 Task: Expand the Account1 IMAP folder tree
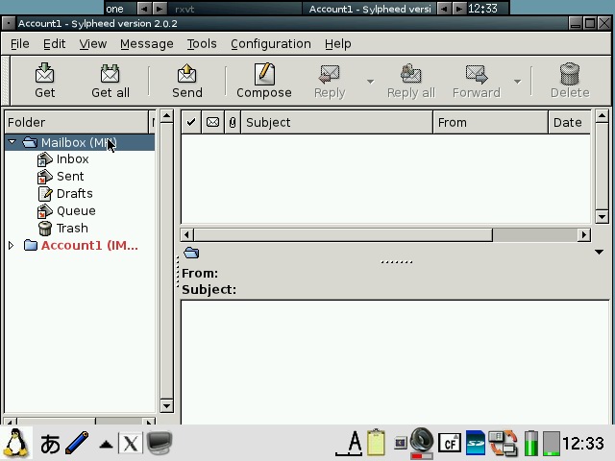(x=12, y=246)
